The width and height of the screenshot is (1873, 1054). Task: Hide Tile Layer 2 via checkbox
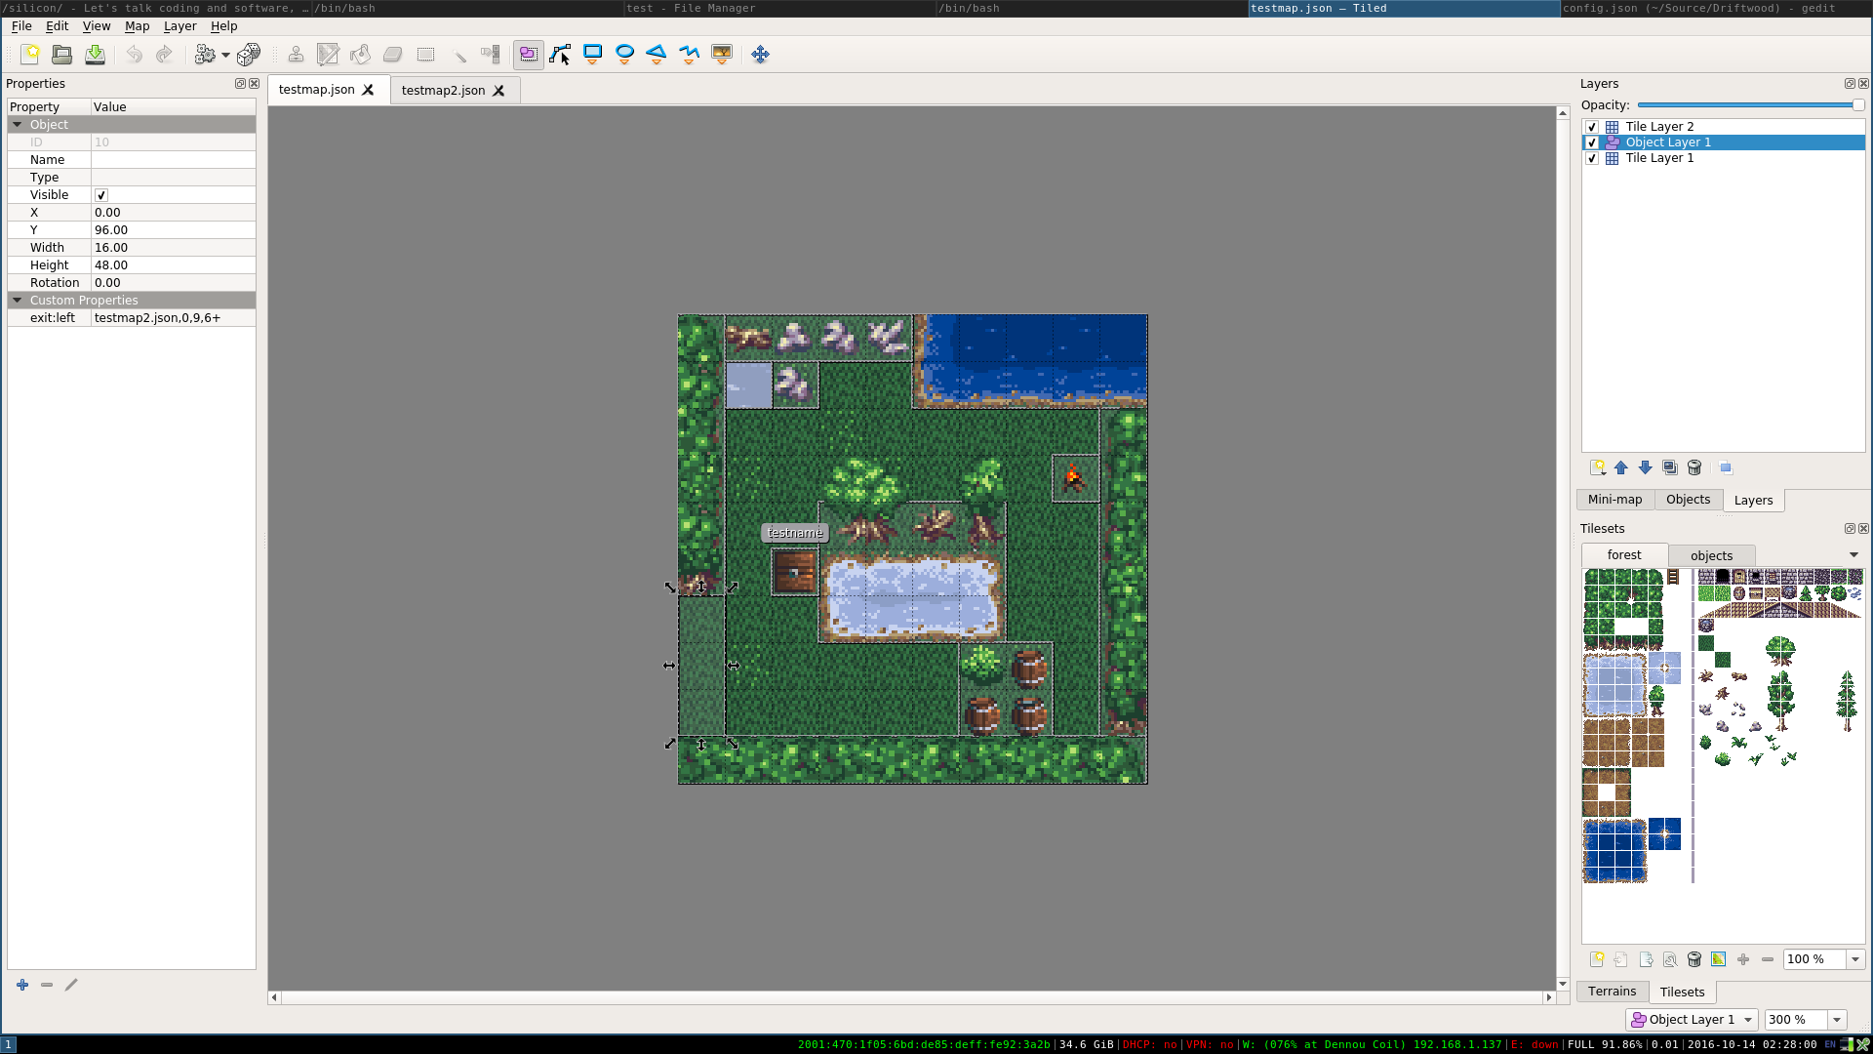[x=1592, y=127]
